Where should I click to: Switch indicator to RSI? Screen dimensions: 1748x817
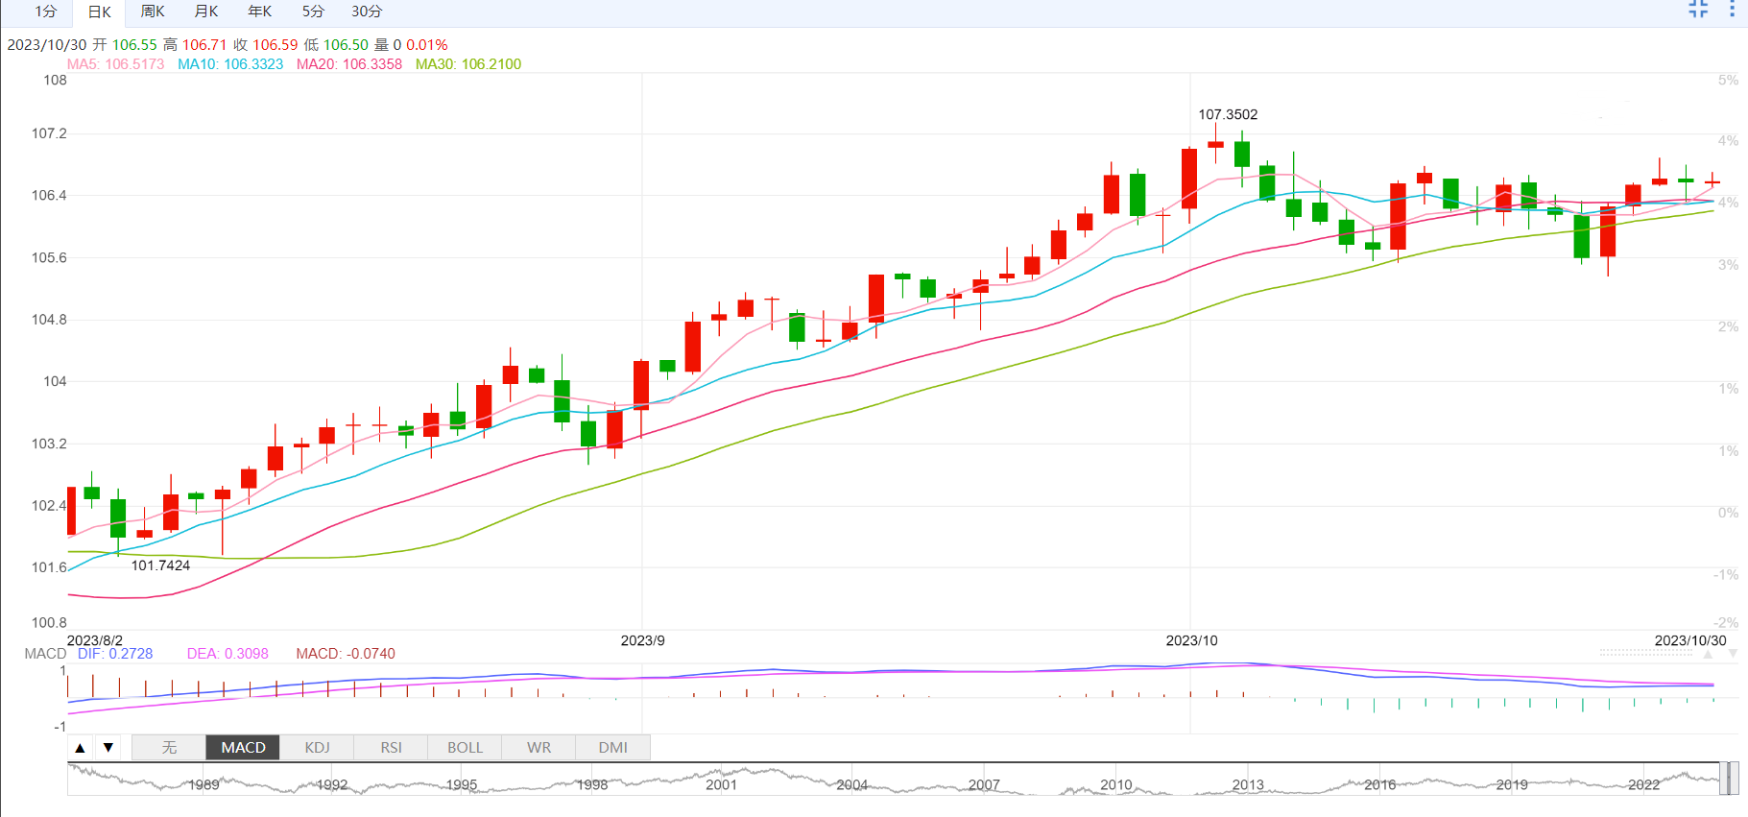point(391,748)
